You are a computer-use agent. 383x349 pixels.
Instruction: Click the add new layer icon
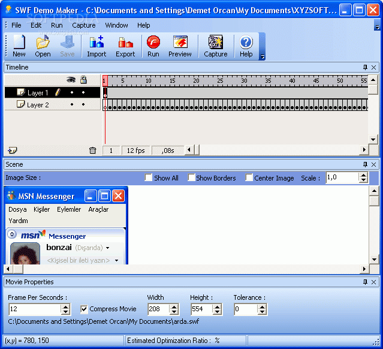pos(12,150)
